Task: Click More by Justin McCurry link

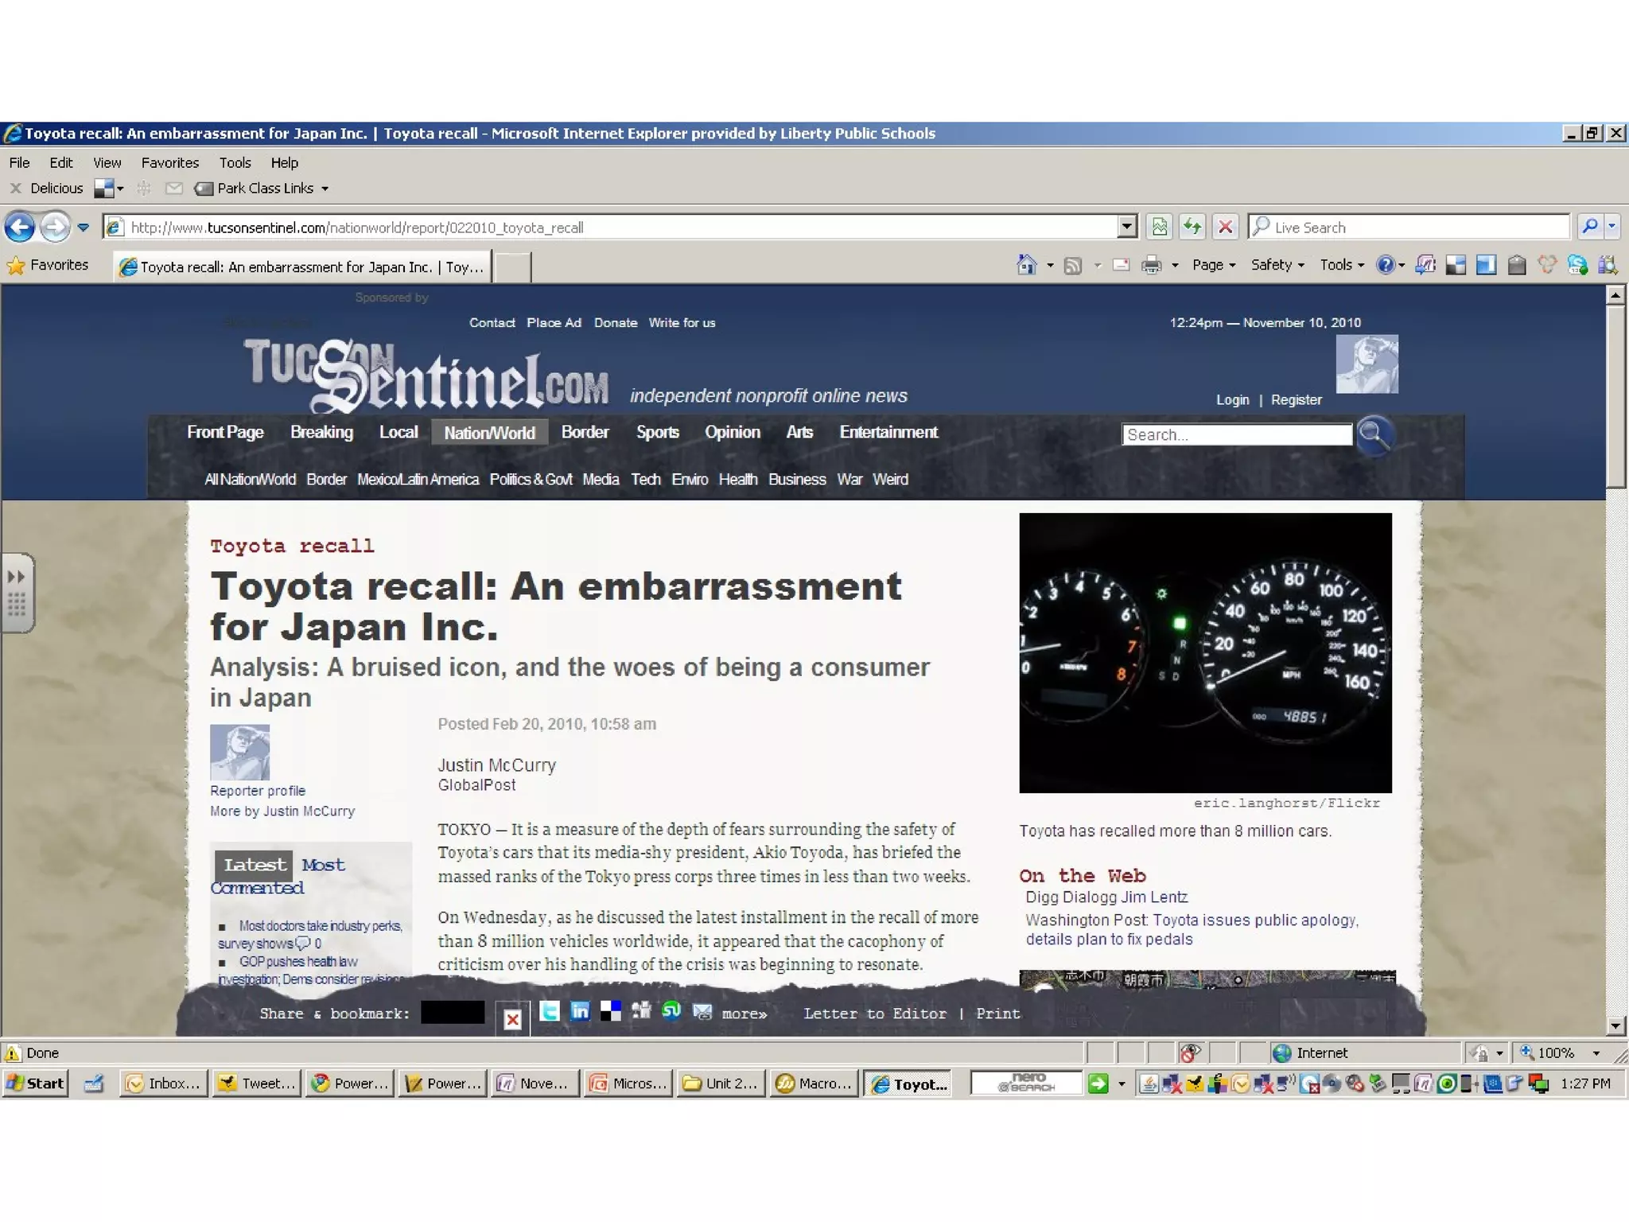Action: coord(282,811)
